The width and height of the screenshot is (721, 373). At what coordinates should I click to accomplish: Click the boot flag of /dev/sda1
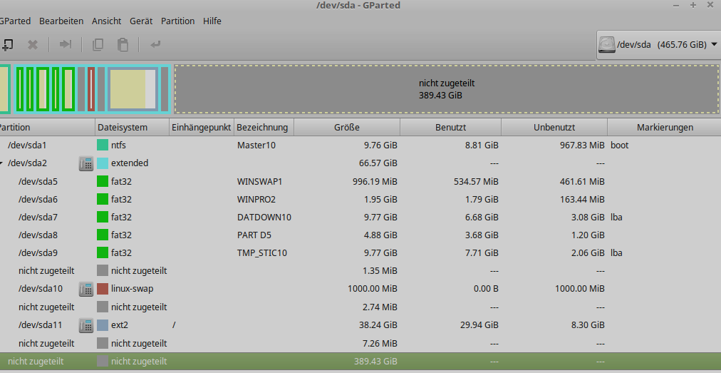point(619,145)
